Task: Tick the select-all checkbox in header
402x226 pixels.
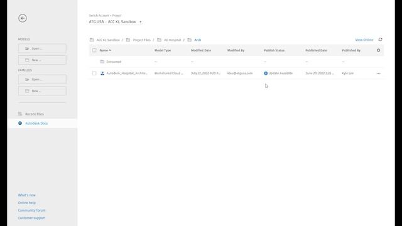Action: [94, 50]
